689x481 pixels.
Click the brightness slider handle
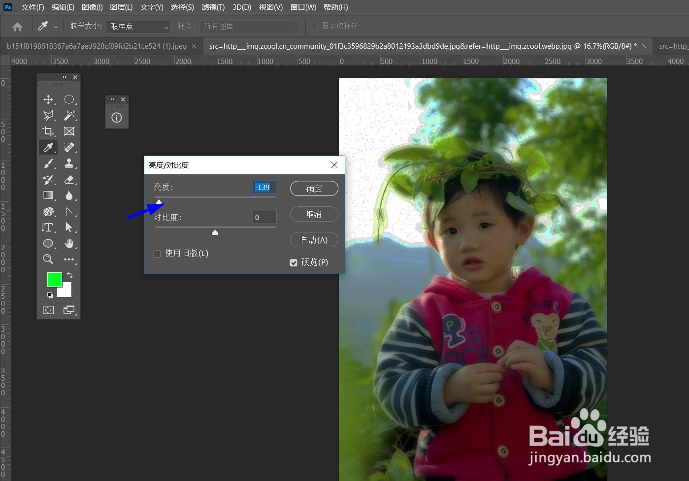(159, 202)
